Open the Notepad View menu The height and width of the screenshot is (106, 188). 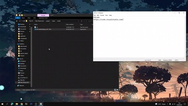click(x=106, y=15)
